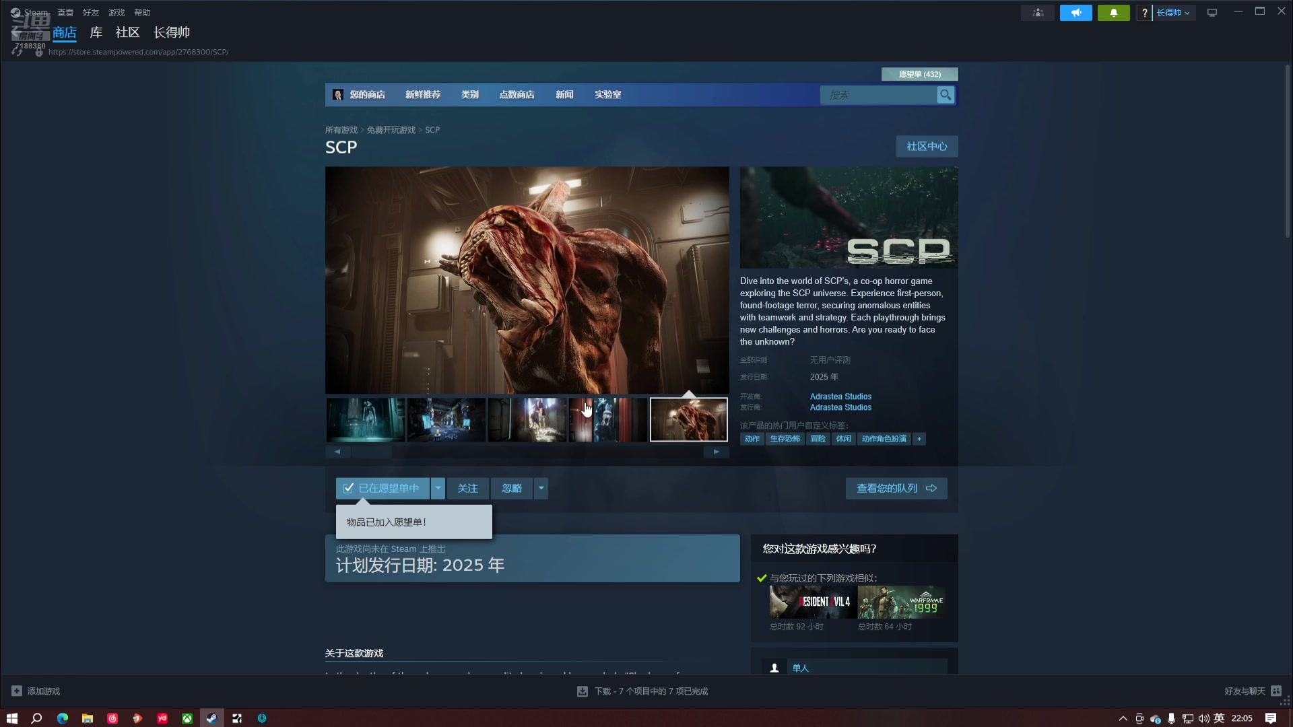Open the 社区中心 community hub button
This screenshot has height=727, width=1293.
[x=927, y=147]
